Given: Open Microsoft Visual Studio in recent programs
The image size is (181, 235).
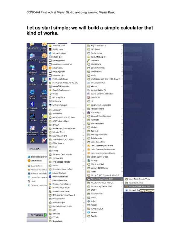Looking at the screenshot, I should (37, 170).
